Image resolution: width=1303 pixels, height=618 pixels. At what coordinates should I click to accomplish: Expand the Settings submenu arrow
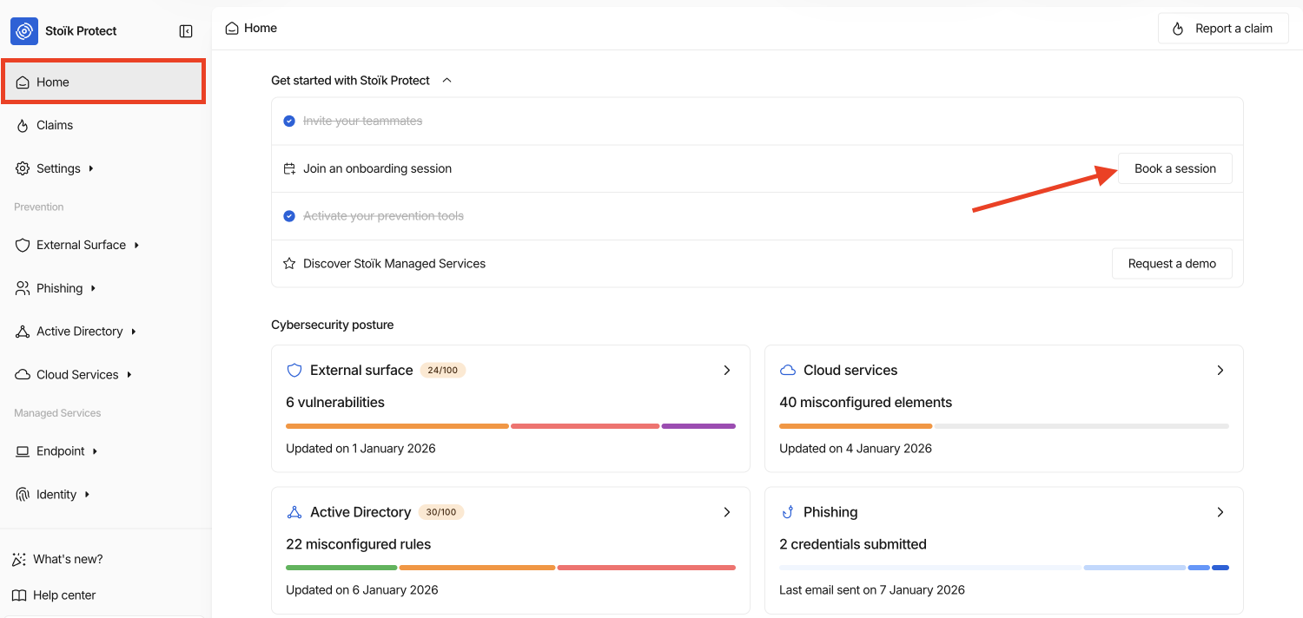[91, 168]
